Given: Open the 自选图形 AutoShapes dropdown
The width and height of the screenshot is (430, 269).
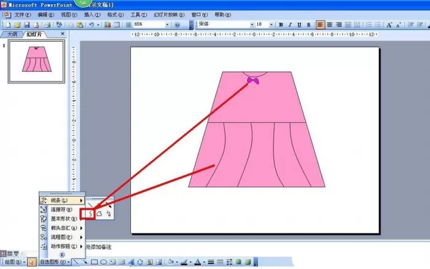Looking at the screenshot, I should coord(54,262).
